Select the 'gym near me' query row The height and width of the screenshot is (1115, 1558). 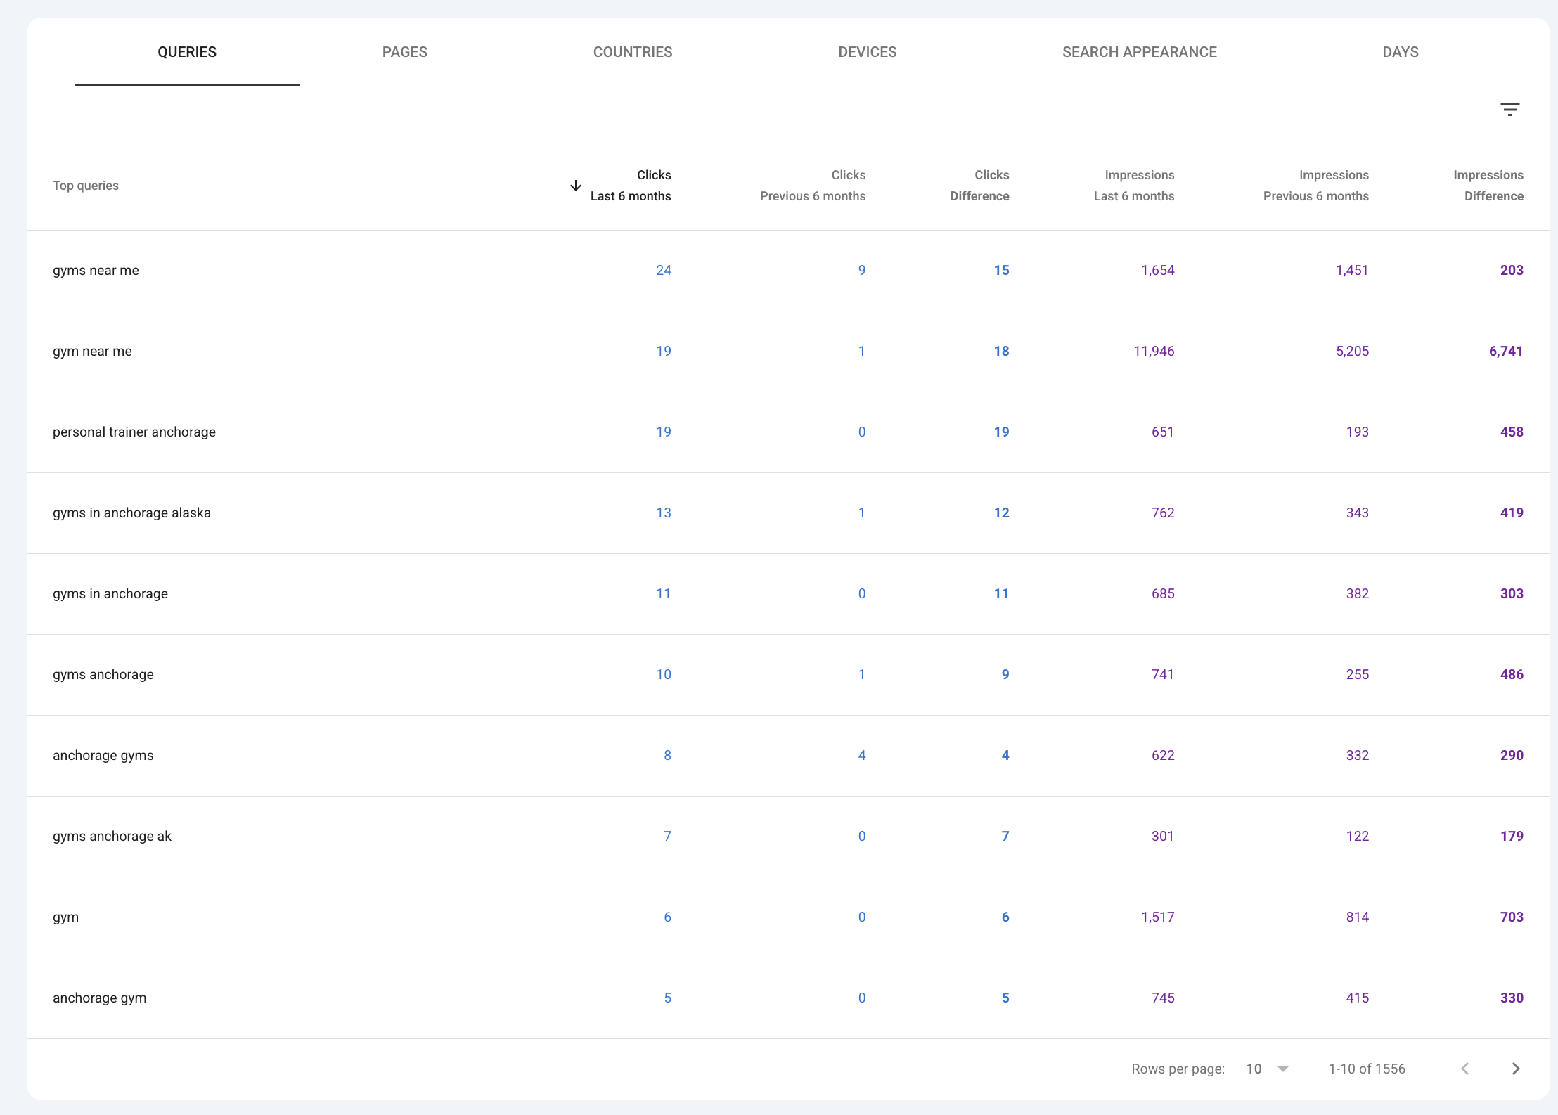788,352
